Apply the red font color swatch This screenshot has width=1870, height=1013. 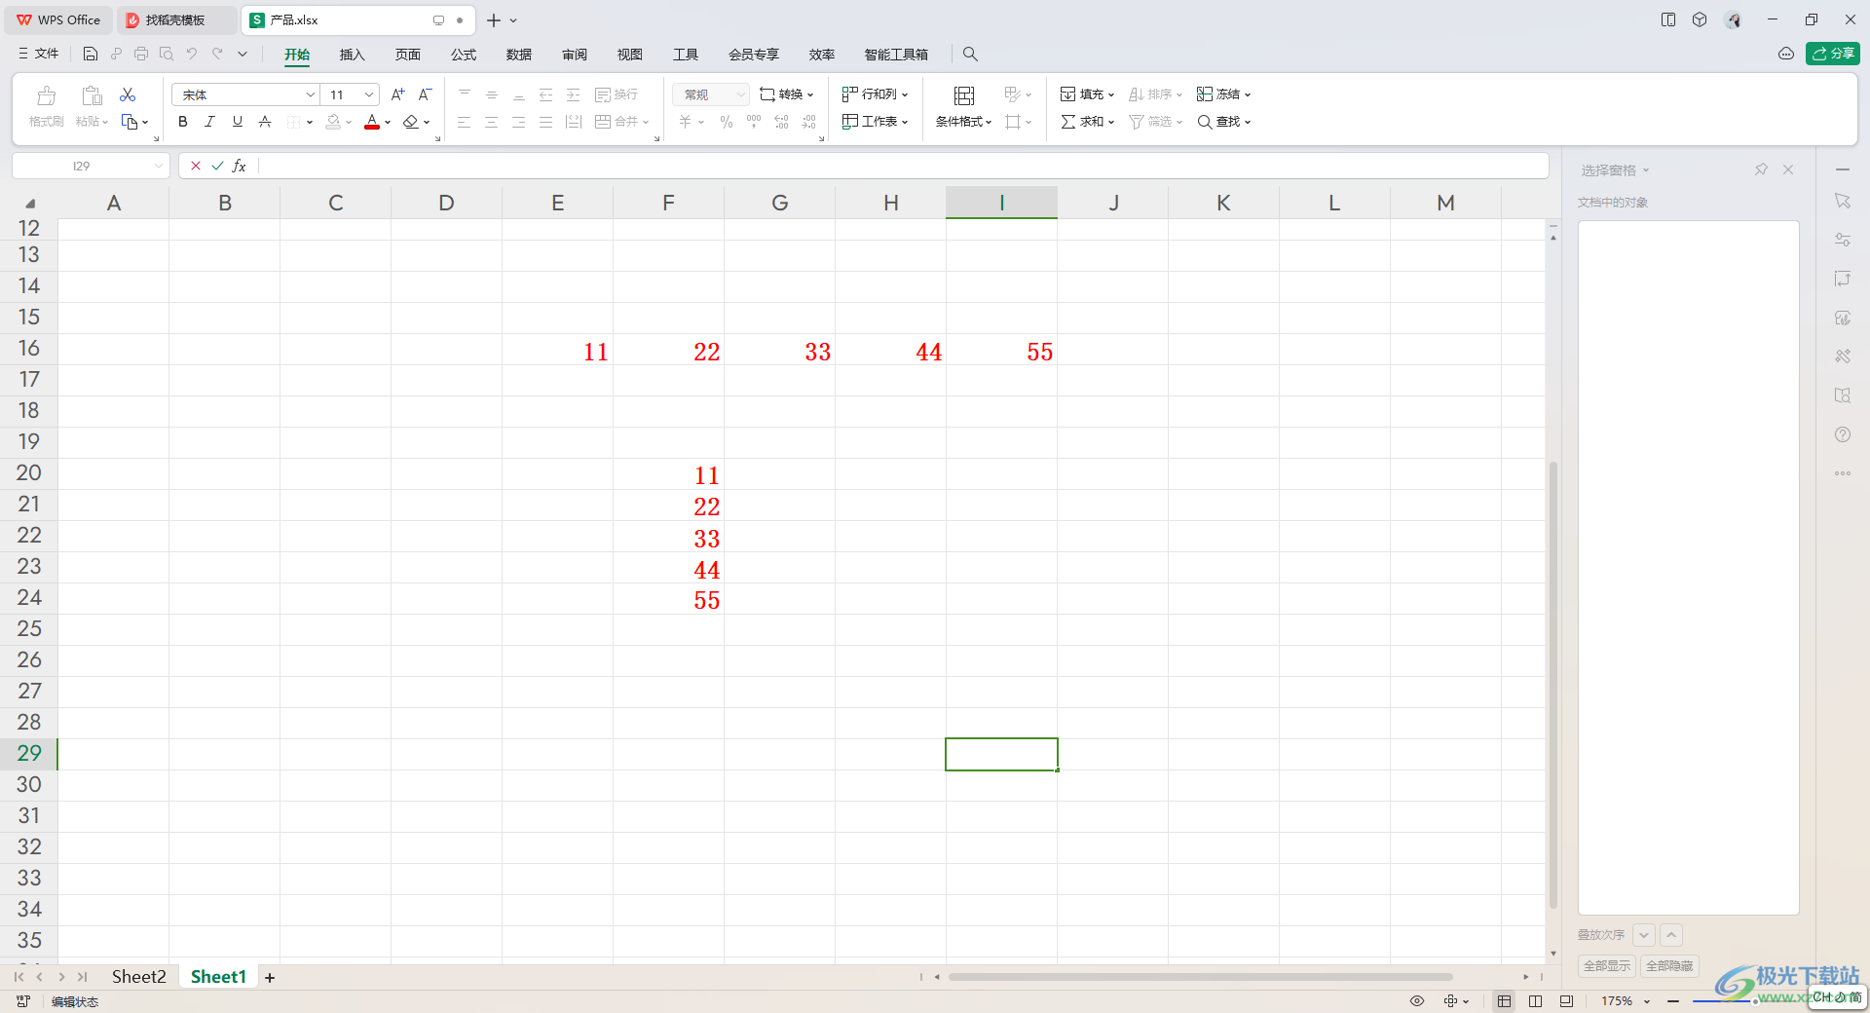pyautogui.click(x=371, y=122)
